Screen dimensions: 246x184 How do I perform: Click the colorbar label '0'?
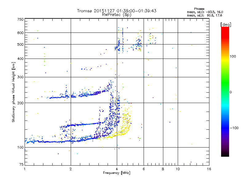[231, 92]
